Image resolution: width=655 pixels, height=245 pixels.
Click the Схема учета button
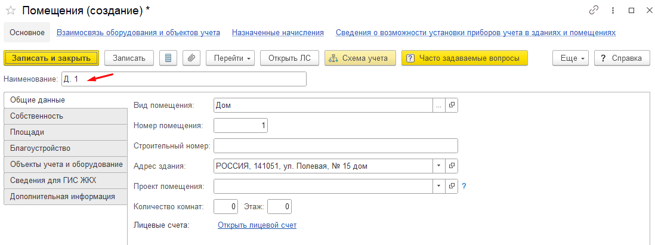pyautogui.click(x=360, y=58)
